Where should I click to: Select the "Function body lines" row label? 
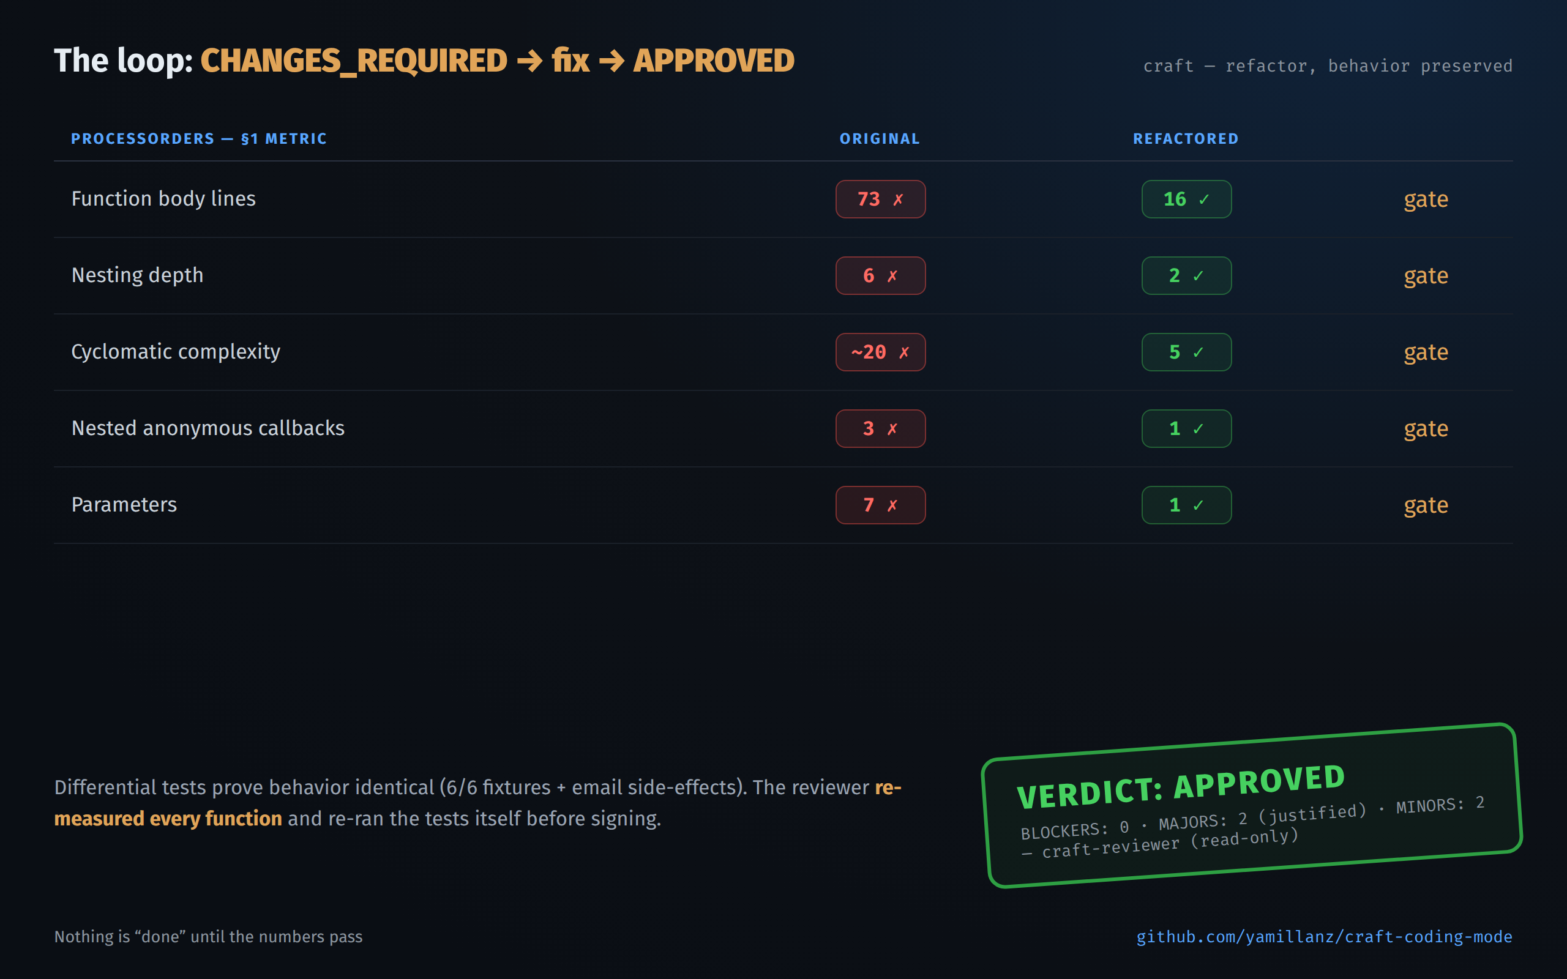click(x=163, y=199)
